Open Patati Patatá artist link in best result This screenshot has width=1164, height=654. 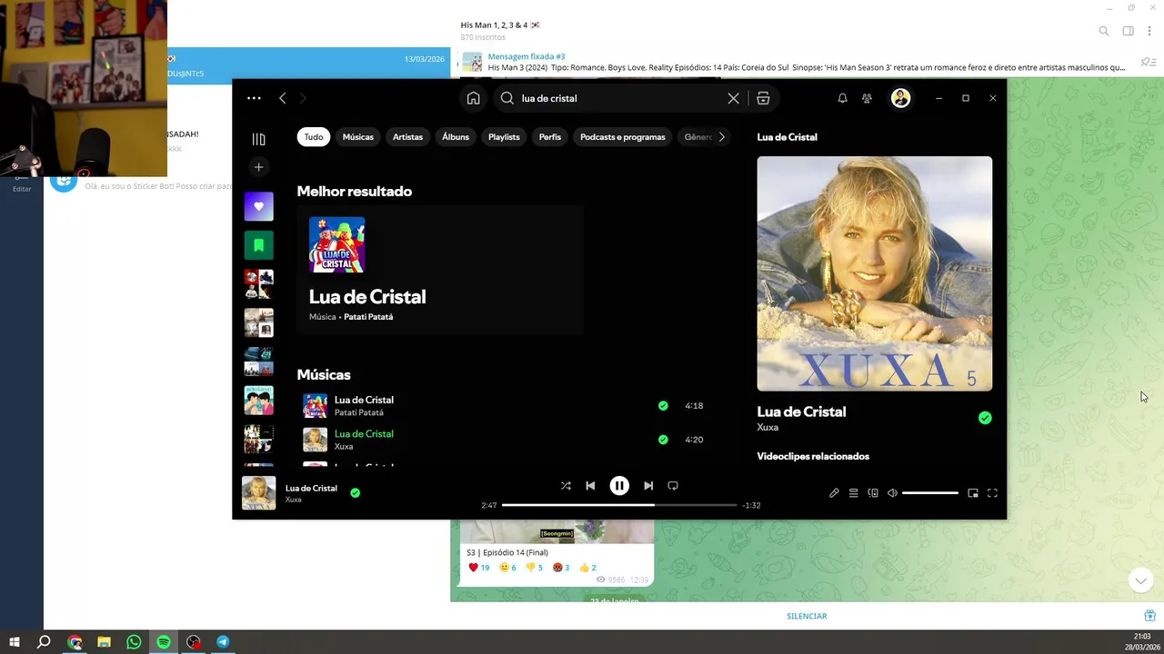click(368, 317)
